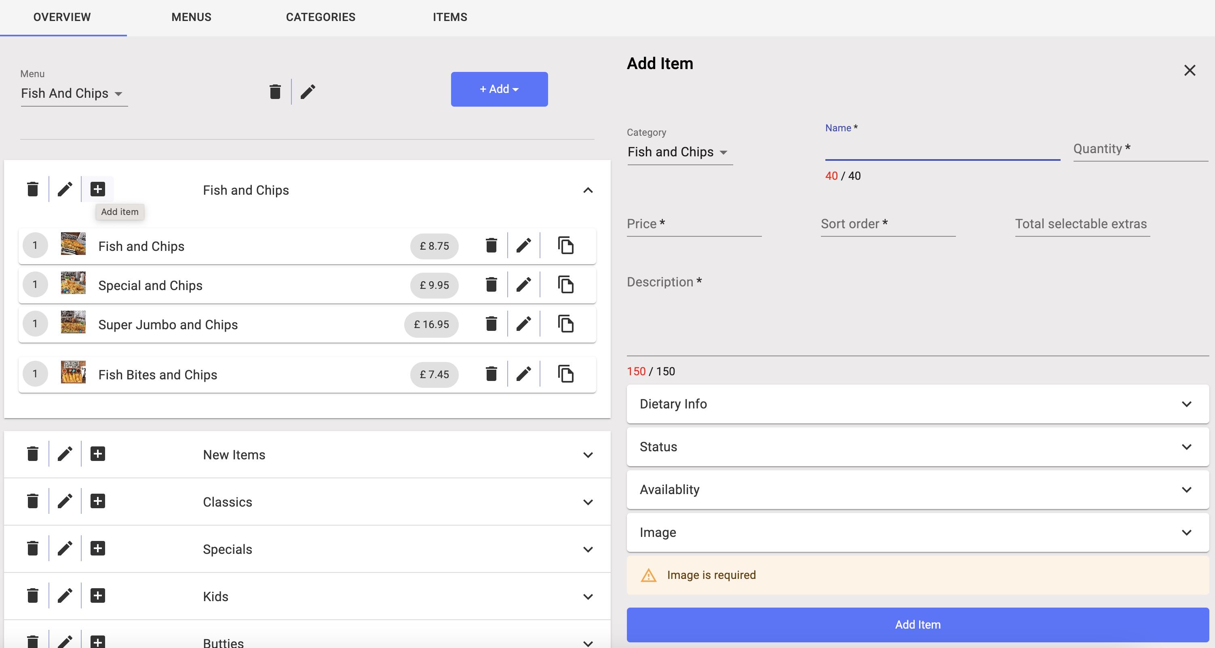
Task: Delete the Fish Bites and Chips item
Action: coord(491,374)
